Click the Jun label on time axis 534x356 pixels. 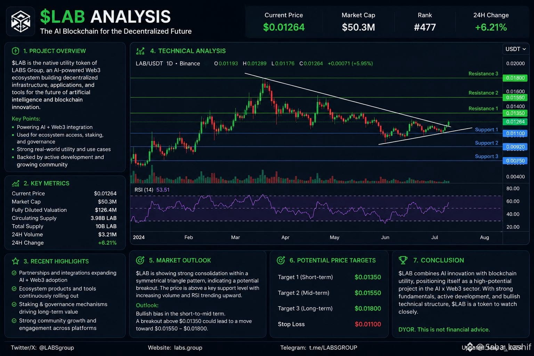pos(385,237)
